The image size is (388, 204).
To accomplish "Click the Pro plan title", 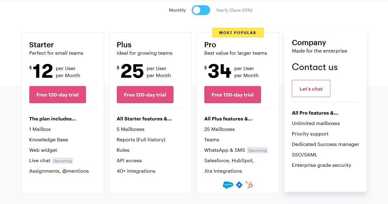I will pyautogui.click(x=210, y=45).
